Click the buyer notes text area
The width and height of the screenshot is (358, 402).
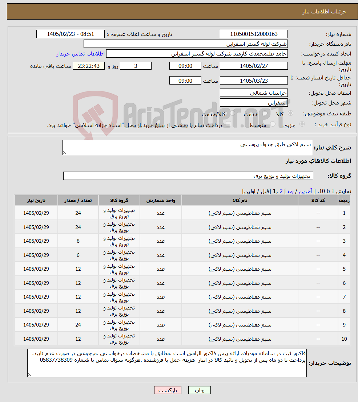167,363
